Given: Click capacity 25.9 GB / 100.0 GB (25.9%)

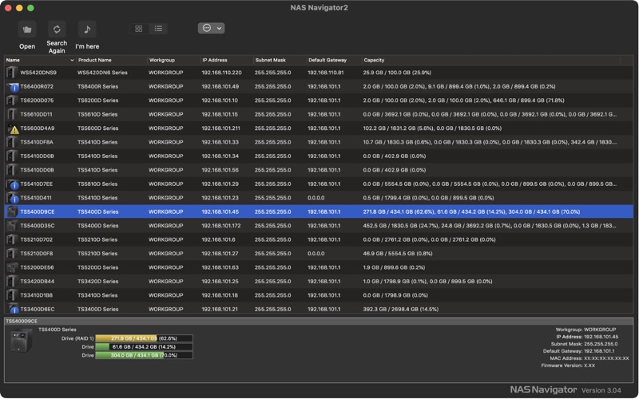Looking at the screenshot, I should point(397,73).
